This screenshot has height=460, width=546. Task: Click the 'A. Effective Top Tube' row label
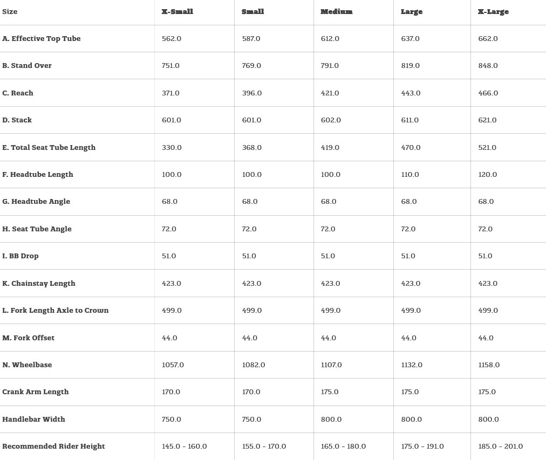[42, 39]
